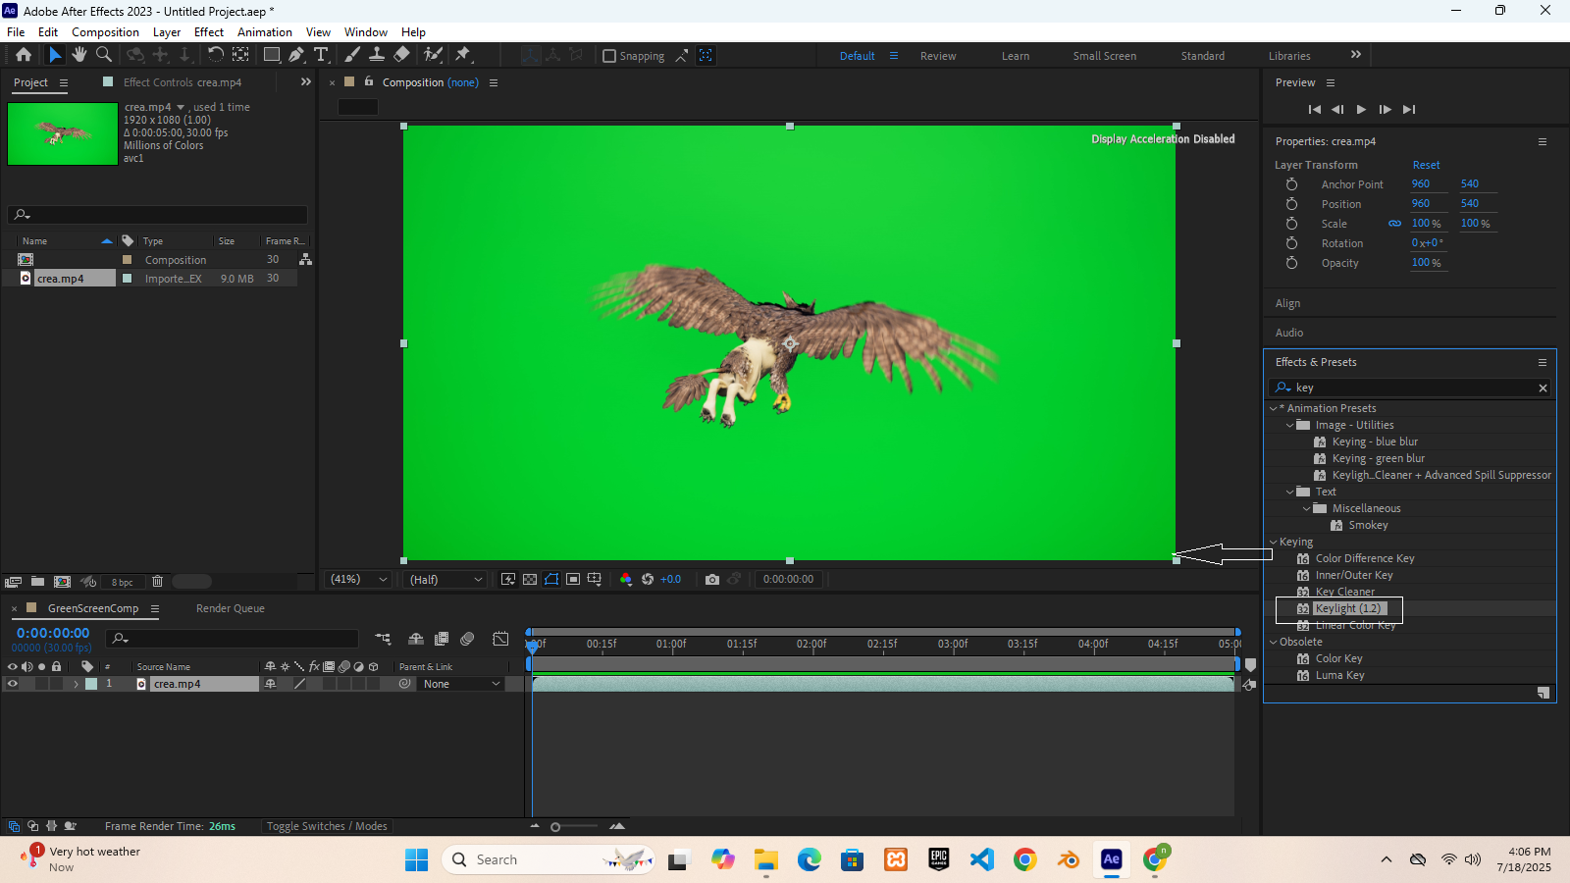Expand more workspaces chevron

pyautogui.click(x=1356, y=55)
